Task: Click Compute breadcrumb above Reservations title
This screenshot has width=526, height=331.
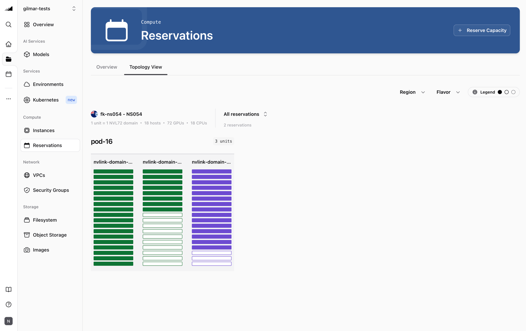Action: [151, 22]
